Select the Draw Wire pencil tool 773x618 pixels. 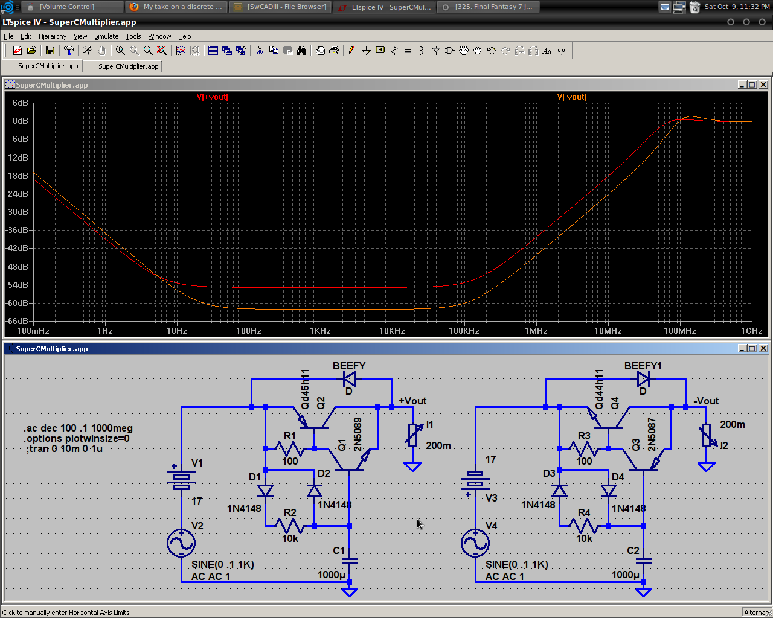point(352,51)
